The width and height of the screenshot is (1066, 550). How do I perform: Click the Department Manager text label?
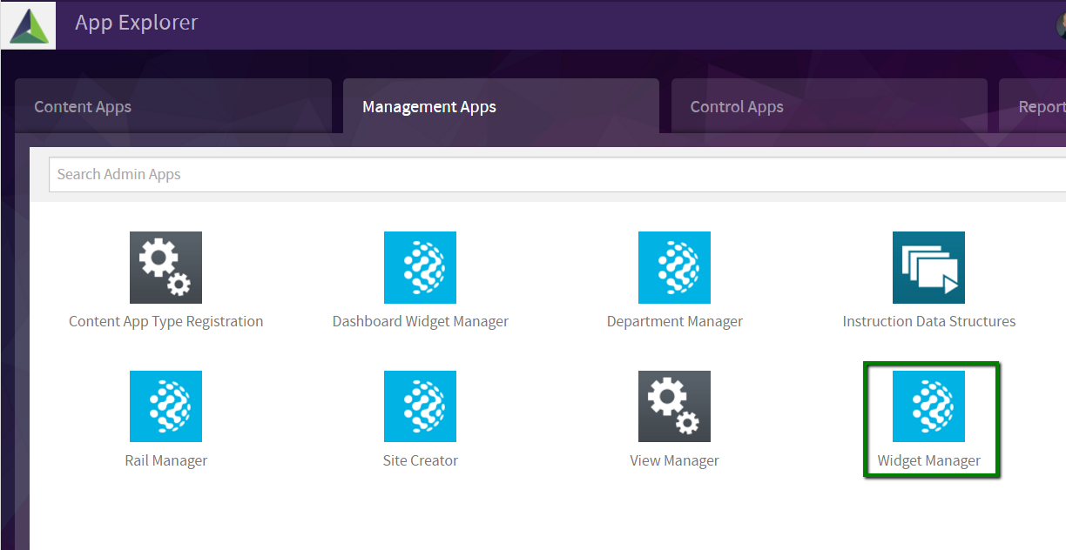(674, 321)
